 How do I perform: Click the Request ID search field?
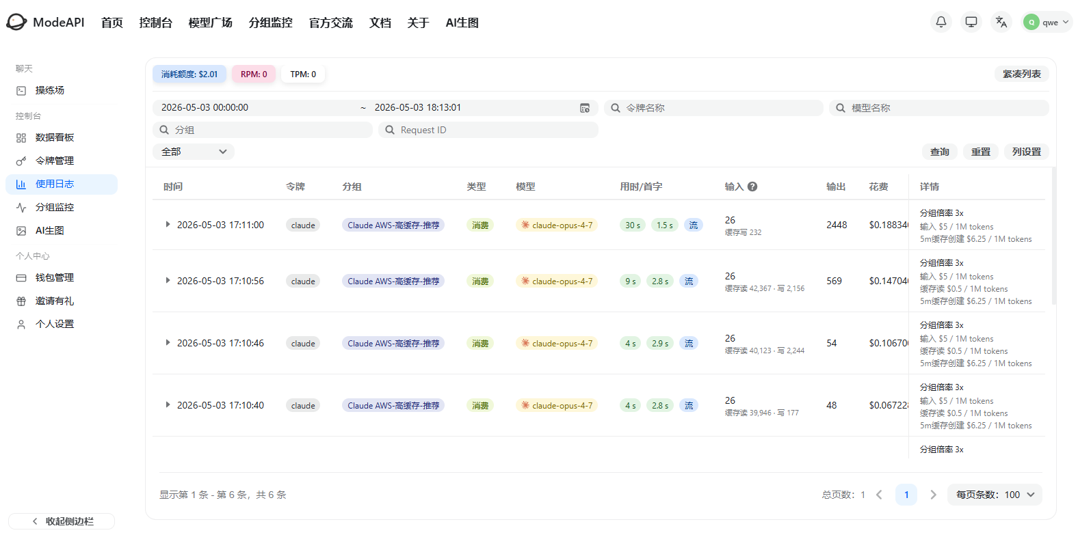pos(488,130)
